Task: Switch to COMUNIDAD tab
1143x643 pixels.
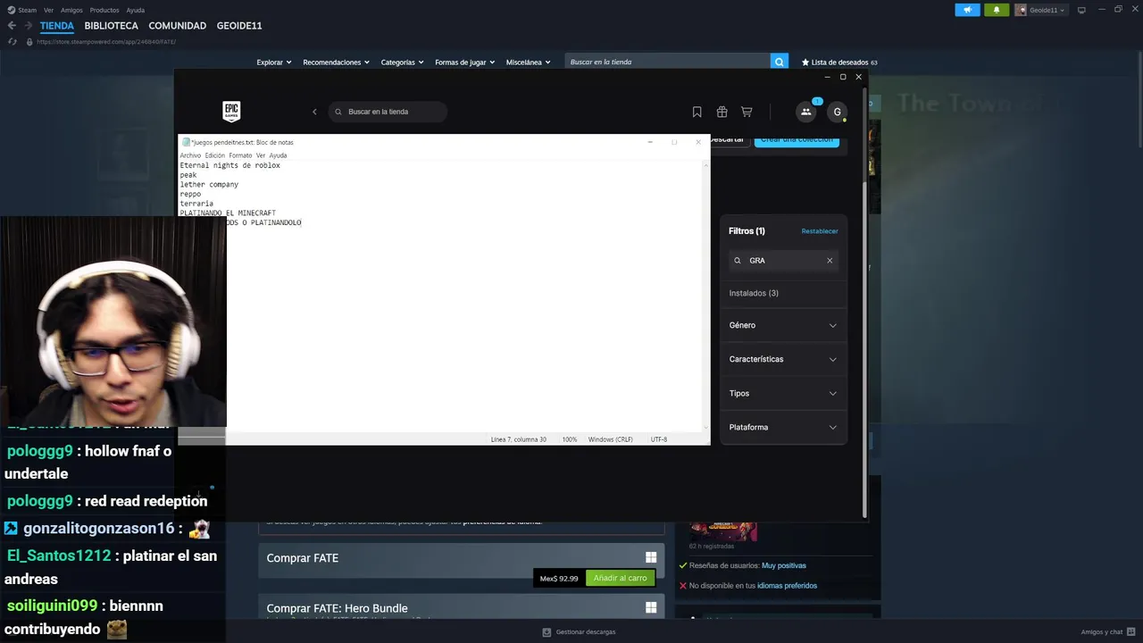Action: [x=177, y=26]
